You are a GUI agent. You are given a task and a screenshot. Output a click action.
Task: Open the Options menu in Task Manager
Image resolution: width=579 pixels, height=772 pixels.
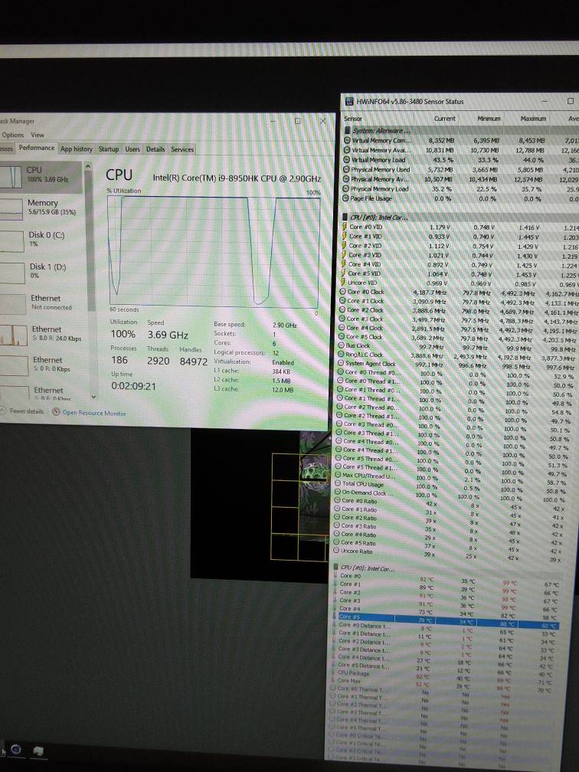point(13,135)
